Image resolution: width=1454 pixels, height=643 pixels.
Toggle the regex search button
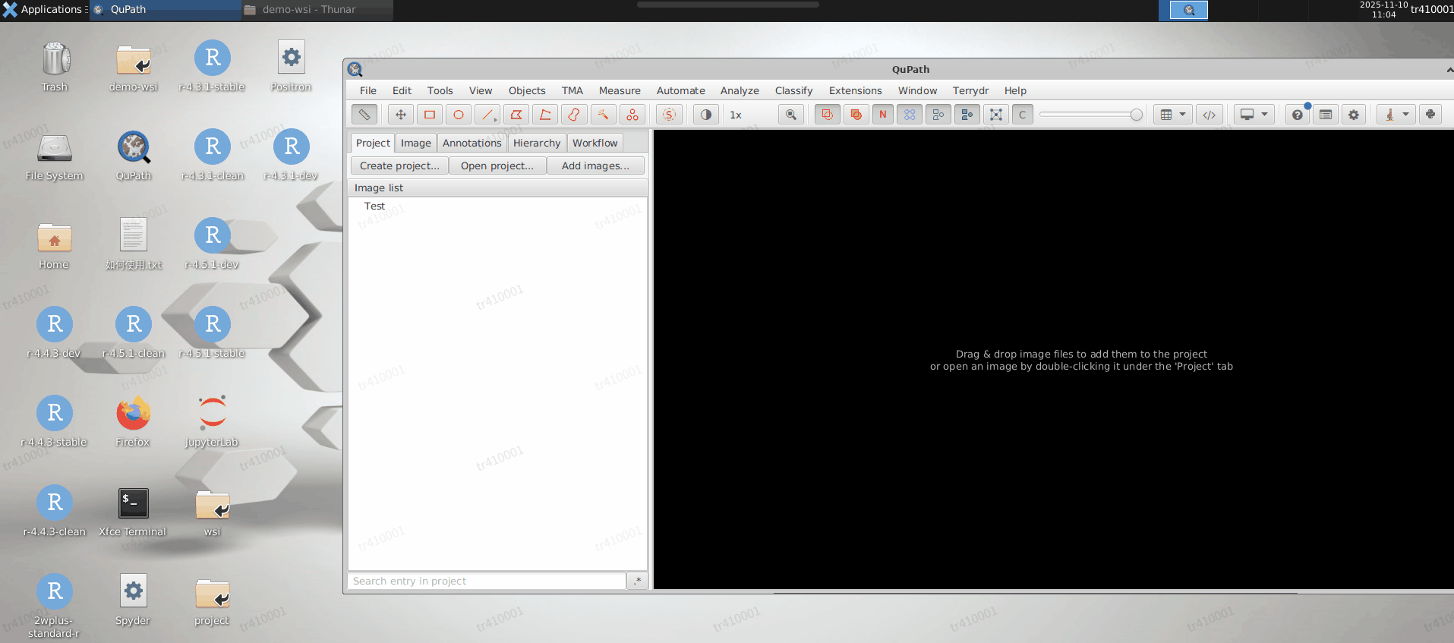click(638, 581)
